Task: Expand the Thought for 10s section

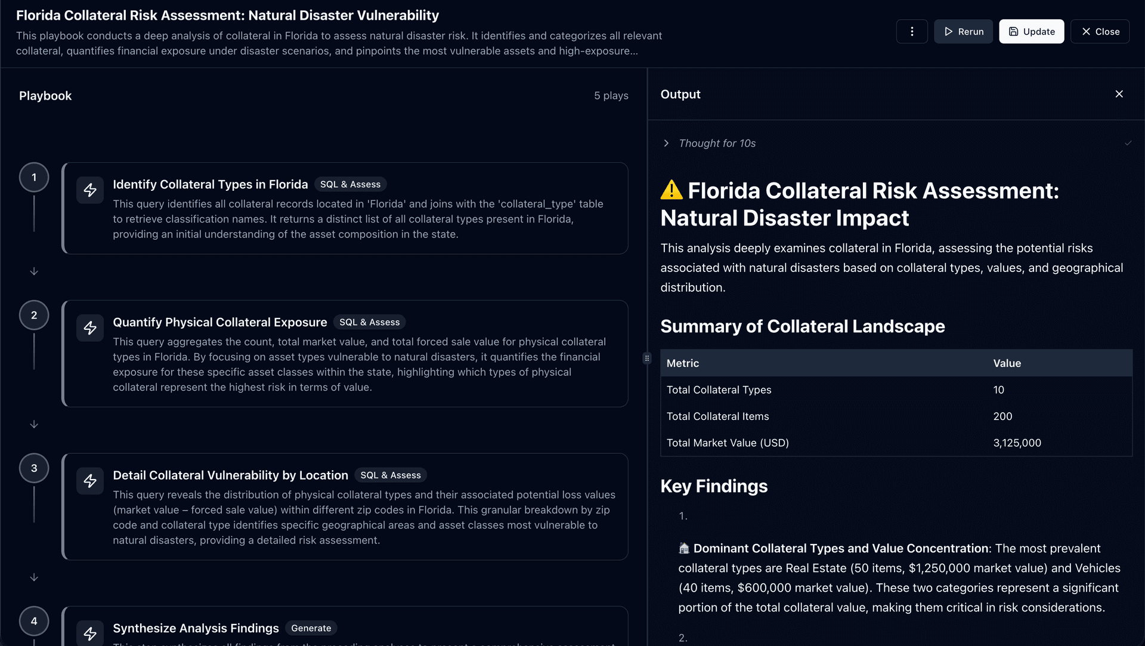Action: coord(666,143)
